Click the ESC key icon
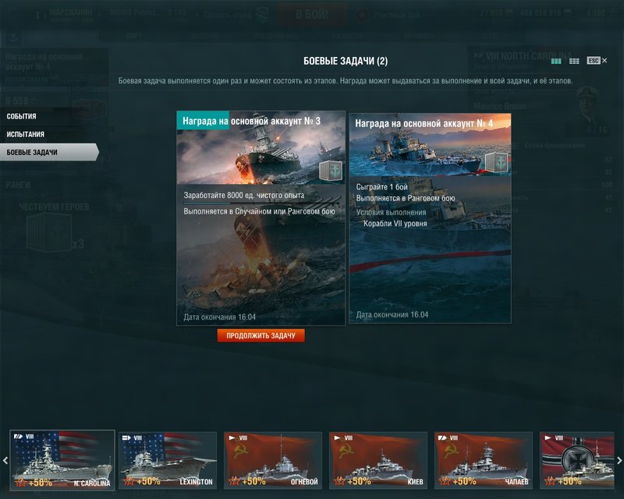 (594, 61)
